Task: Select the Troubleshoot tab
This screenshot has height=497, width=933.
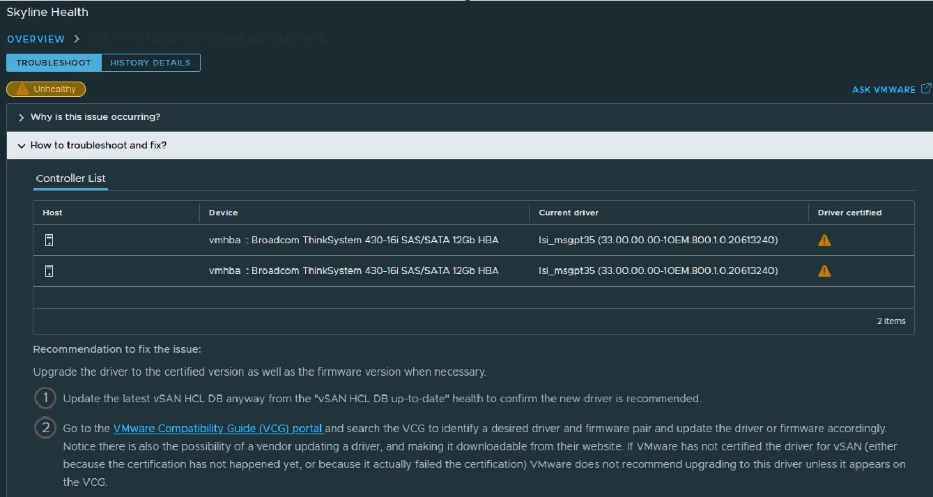Action: tap(54, 63)
